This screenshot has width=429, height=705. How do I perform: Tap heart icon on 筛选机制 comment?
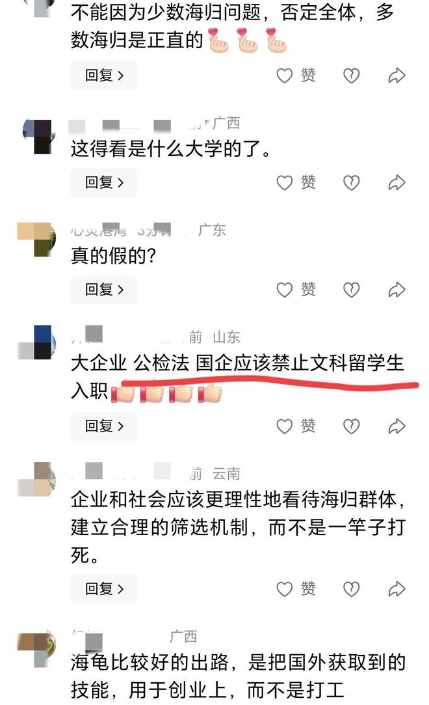[x=285, y=589]
